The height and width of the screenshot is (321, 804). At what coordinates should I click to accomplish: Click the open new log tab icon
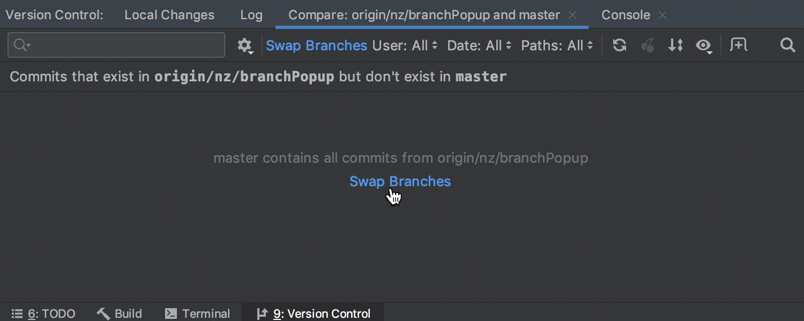[739, 45]
